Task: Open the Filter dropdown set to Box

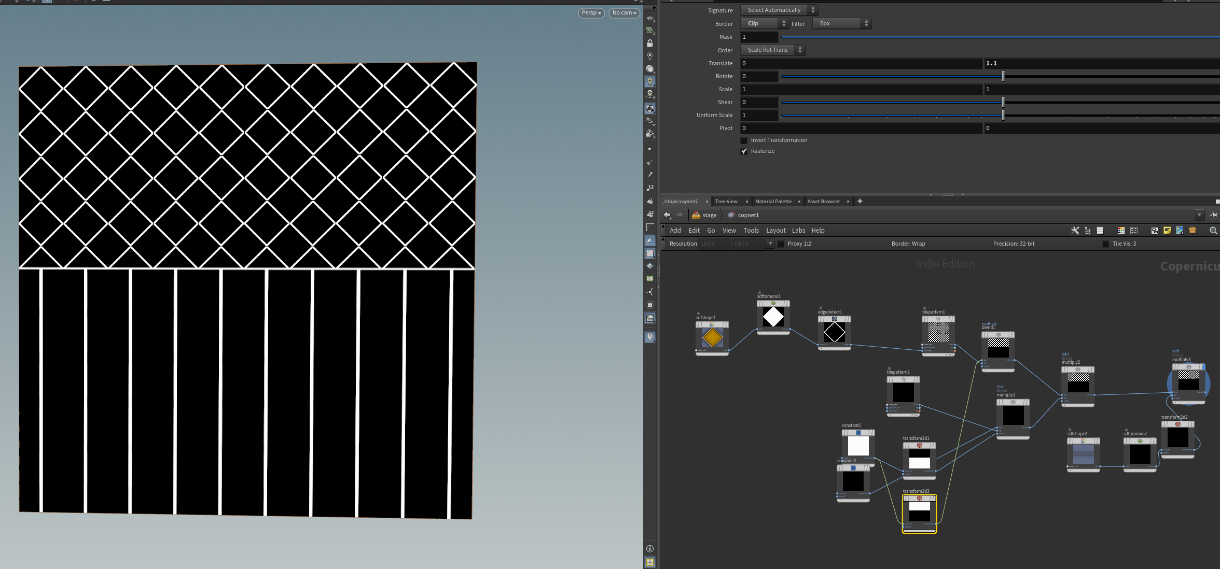Action: coord(841,23)
